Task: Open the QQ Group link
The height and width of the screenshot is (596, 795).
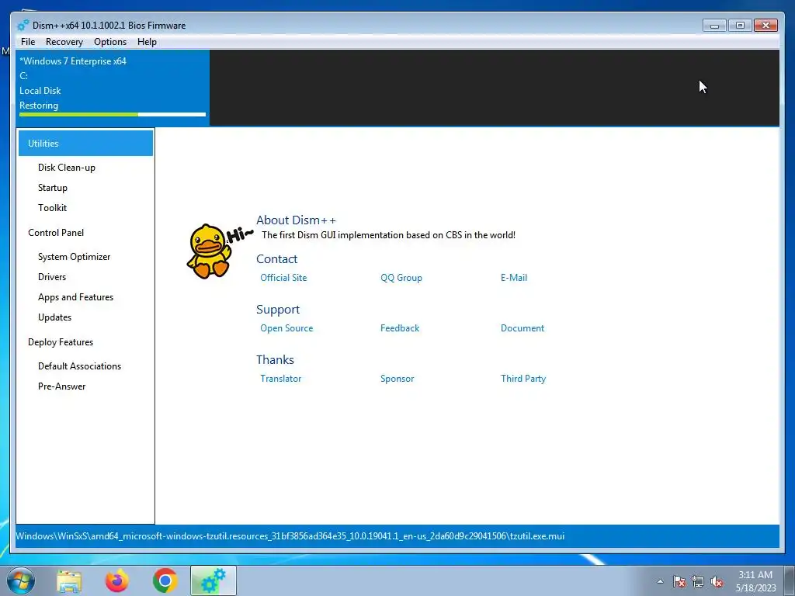Action: click(401, 278)
